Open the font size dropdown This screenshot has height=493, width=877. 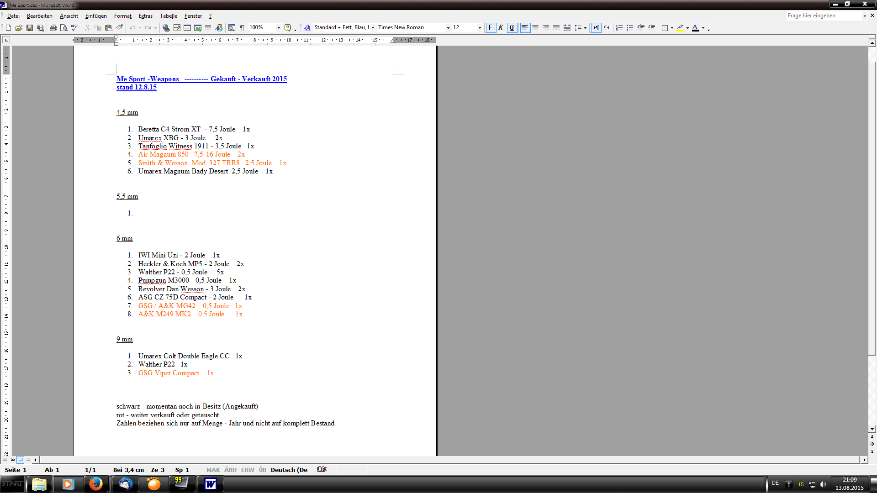point(480,28)
